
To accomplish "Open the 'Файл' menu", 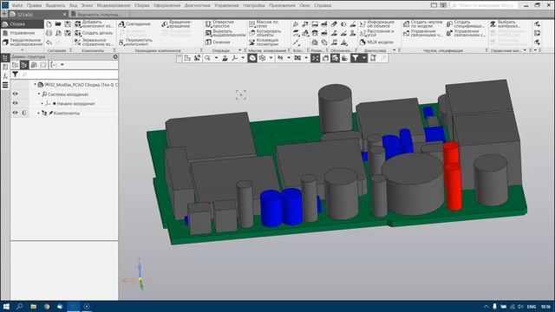I will pyautogui.click(x=17, y=5).
